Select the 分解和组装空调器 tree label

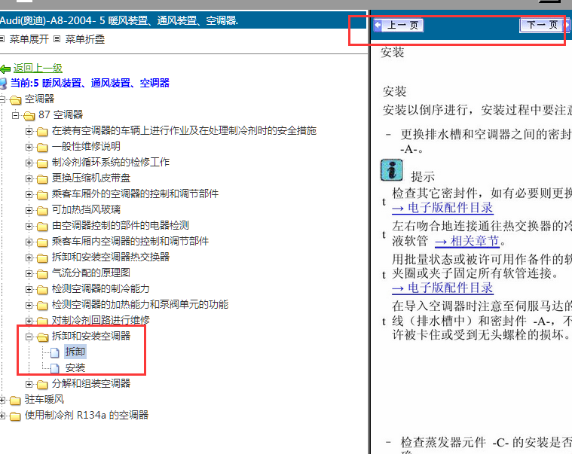[x=91, y=383]
